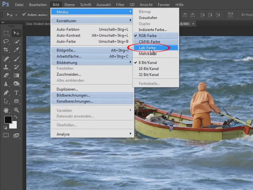Open the background color swatch
Screen dimensions: 253x190
[x=14, y=125]
